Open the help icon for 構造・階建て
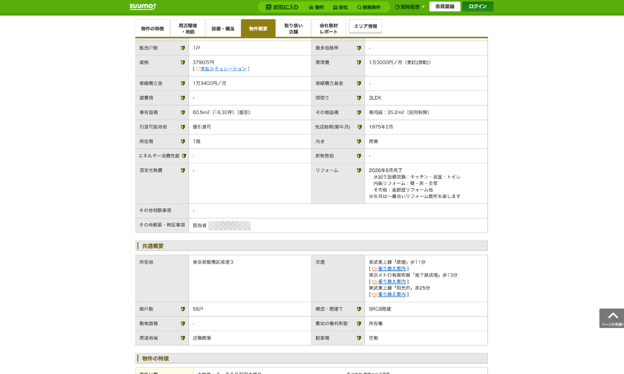 tap(359, 309)
